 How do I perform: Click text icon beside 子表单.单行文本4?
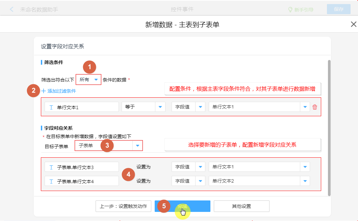[x=51, y=181]
